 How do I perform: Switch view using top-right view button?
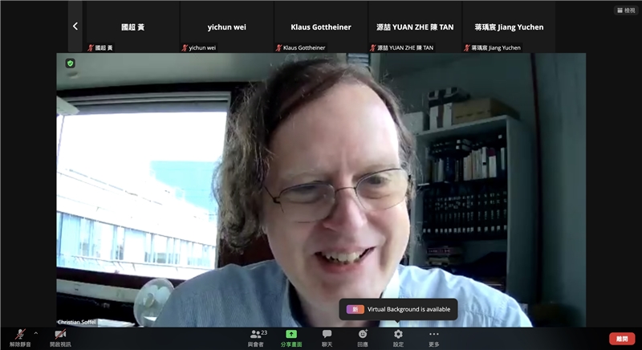coord(625,10)
